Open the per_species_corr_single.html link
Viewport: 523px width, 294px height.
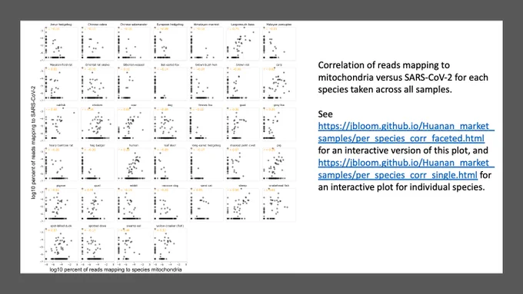[x=406, y=169]
